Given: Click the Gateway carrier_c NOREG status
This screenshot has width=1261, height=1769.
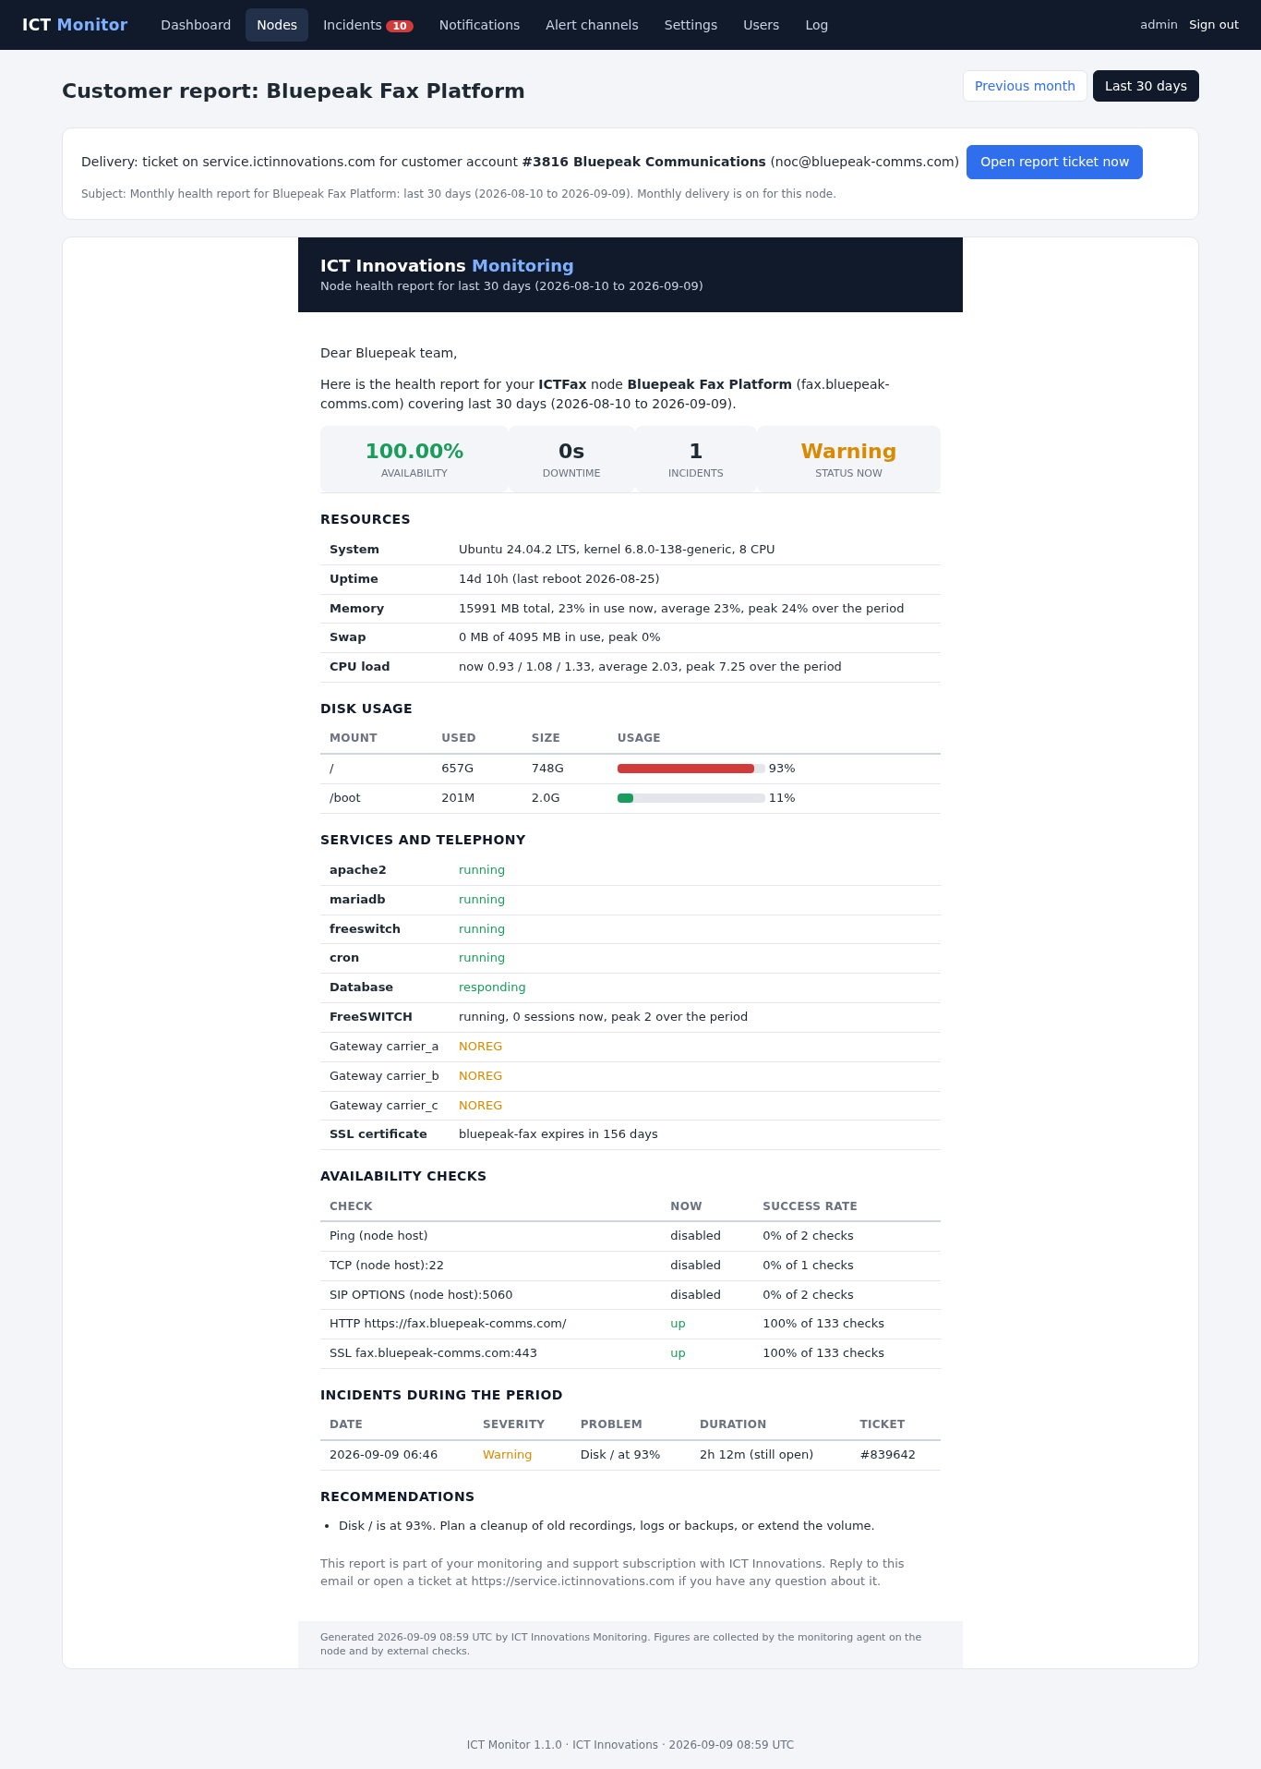Looking at the screenshot, I should click(480, 1106).
